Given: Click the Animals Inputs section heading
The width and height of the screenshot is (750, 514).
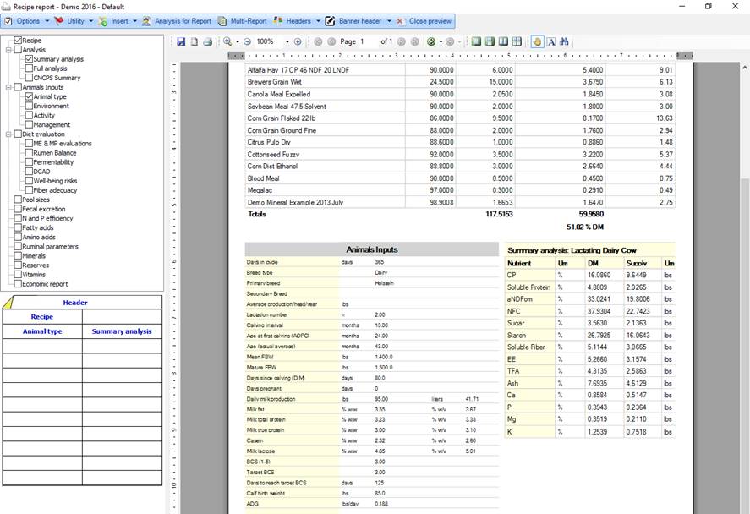Looking at the screenshot, I should click(x=372, y=249).
